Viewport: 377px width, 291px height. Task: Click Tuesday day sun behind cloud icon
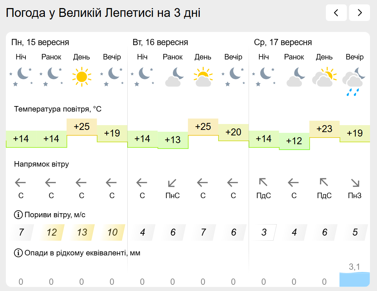pos(203,77)
